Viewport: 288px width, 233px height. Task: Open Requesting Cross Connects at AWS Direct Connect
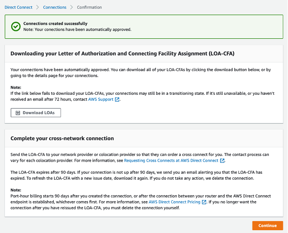(x=171, y=161)
